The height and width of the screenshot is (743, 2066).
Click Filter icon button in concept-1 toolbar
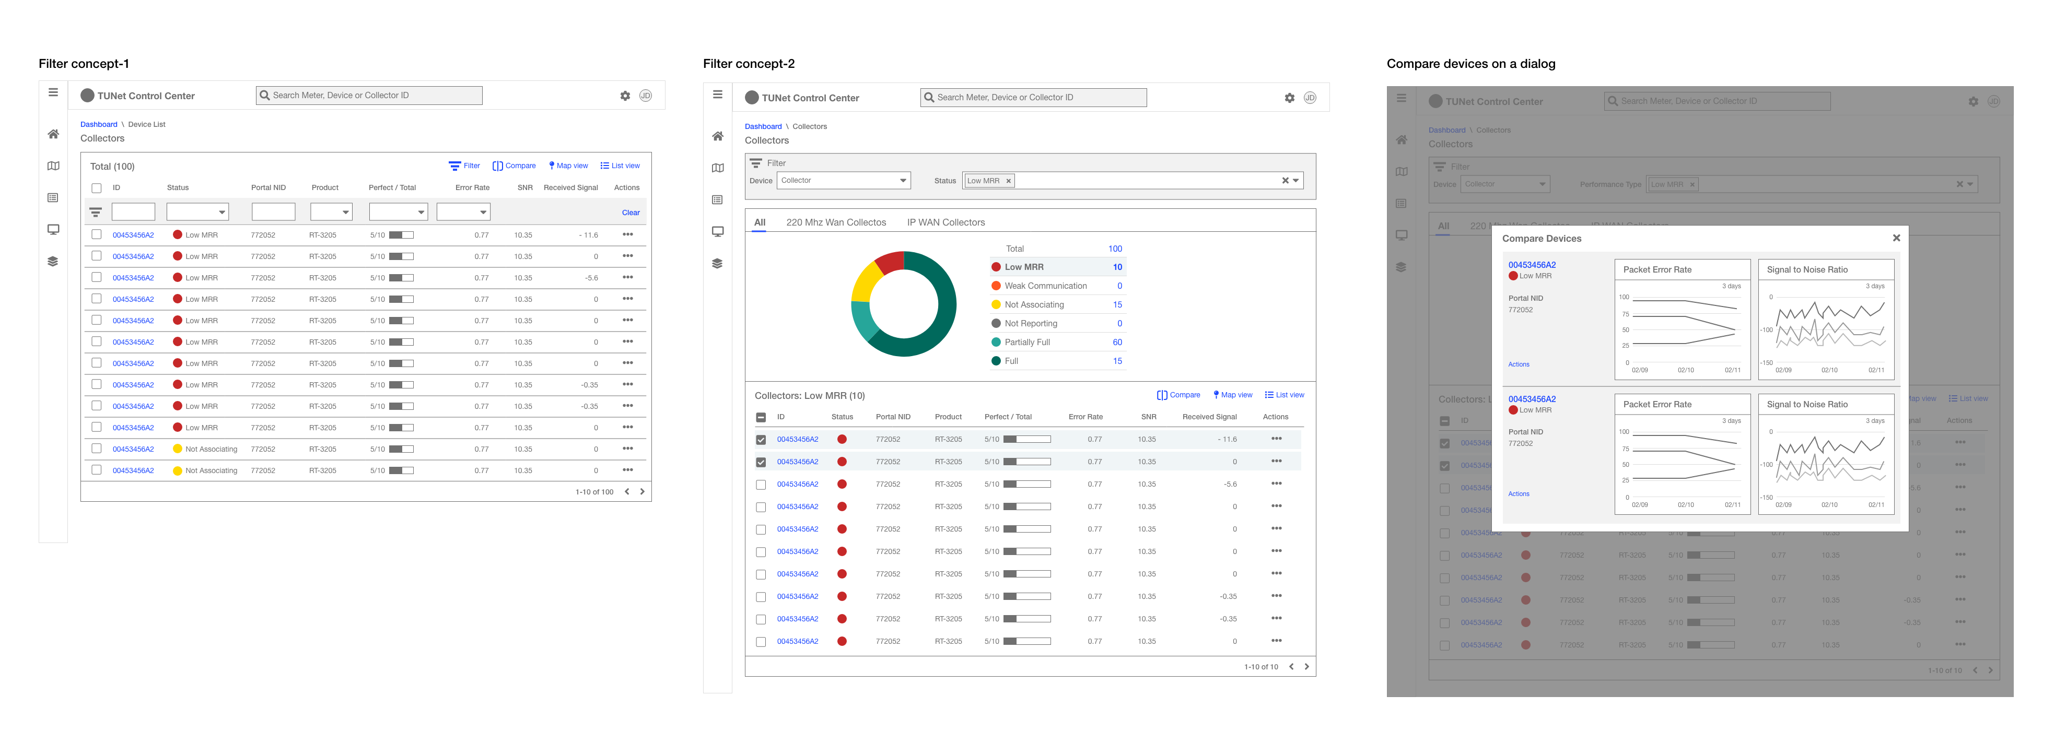tap(464, 166)
